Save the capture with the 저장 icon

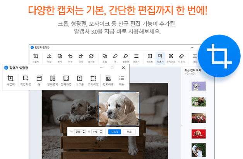49,58
